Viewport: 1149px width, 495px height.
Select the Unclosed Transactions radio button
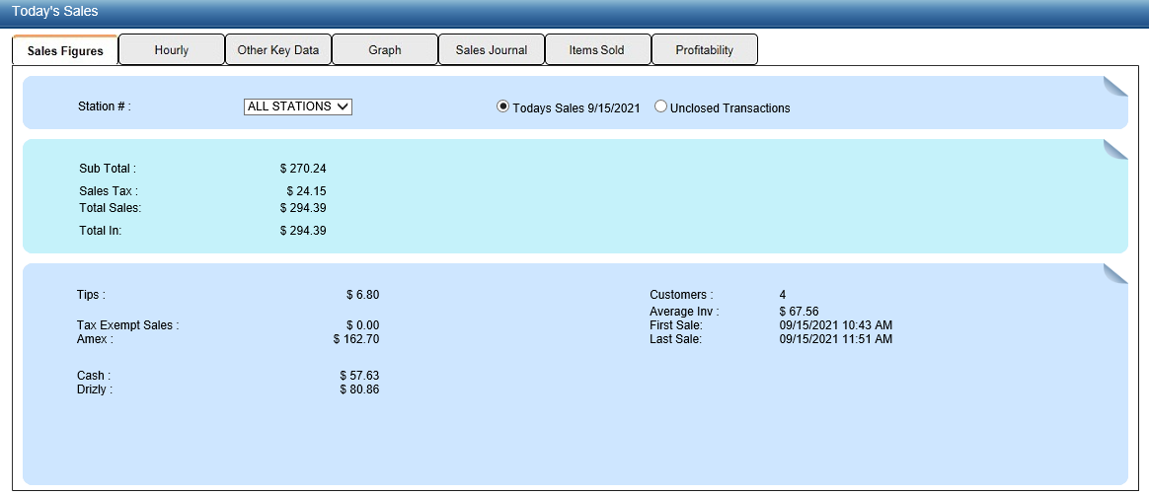(x=661, y=106)
